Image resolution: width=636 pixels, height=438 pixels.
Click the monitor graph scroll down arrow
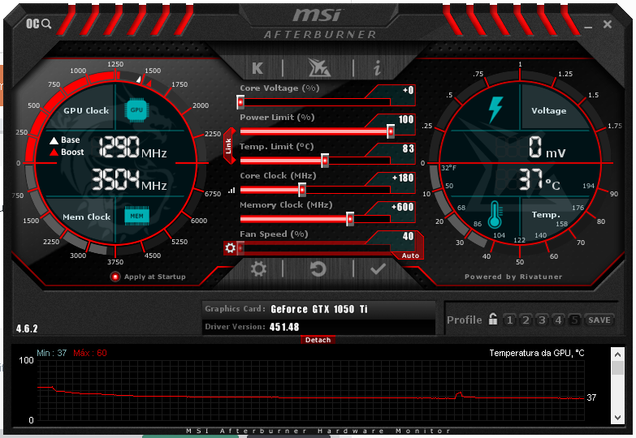pos(617,417)
